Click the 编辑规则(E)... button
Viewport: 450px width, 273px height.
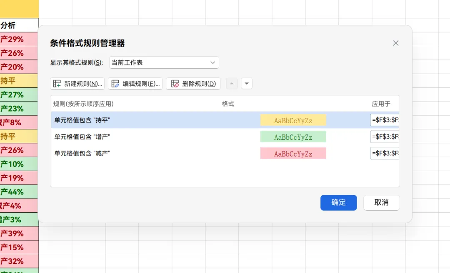point(135,84)
